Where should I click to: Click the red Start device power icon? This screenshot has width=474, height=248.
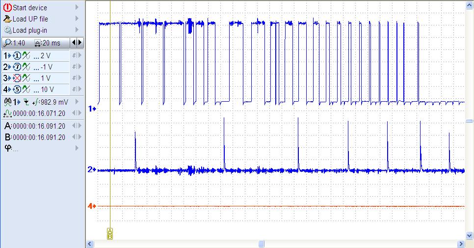coord(7,7)
